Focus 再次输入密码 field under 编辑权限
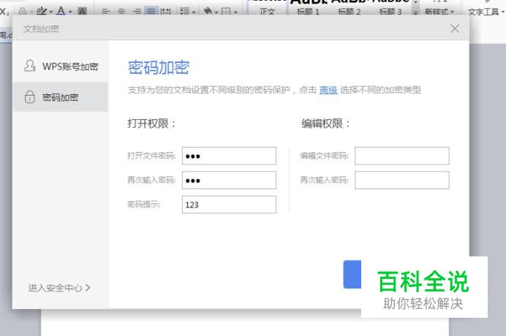Screen dimensions: 506x336 pyautogui.click(x=401, y=180)
